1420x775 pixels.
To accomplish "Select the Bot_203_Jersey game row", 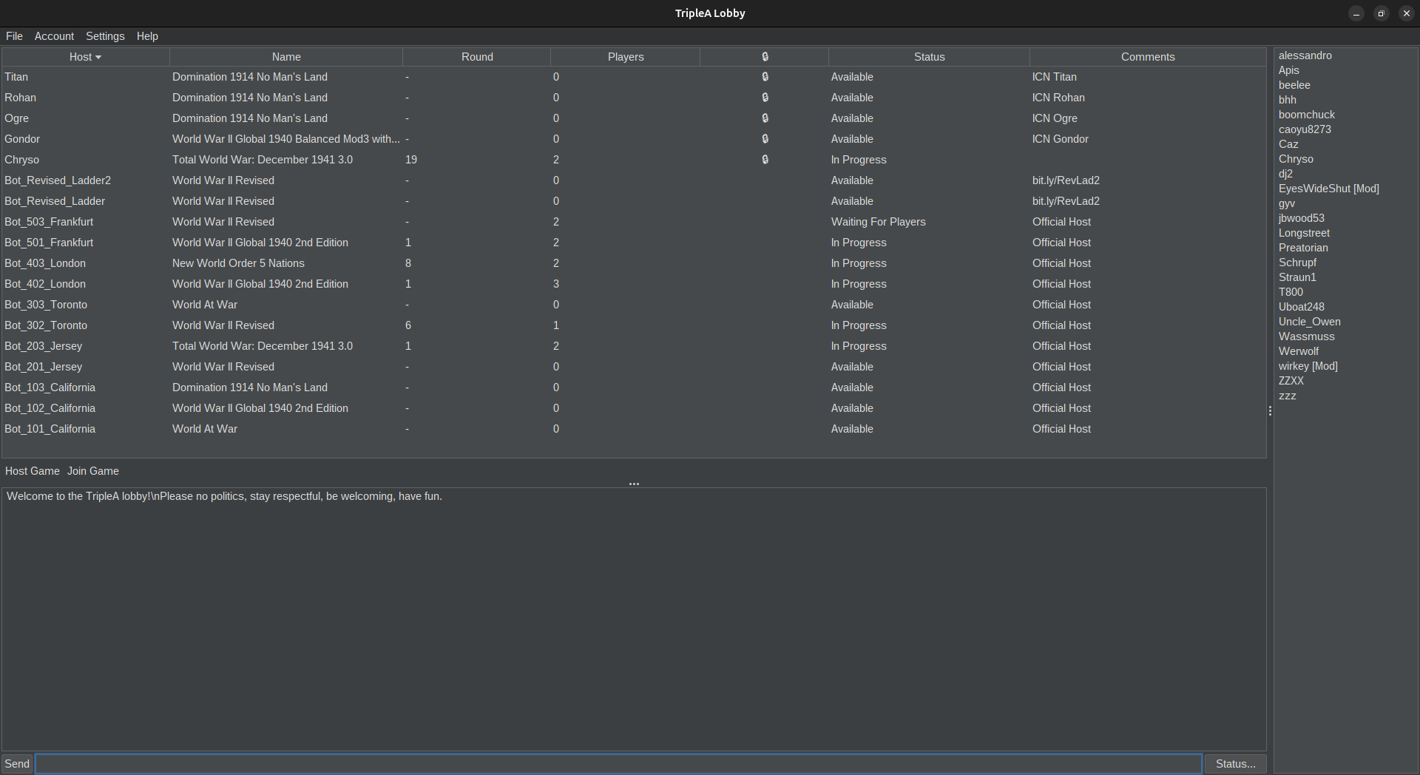I will (634, 346).
